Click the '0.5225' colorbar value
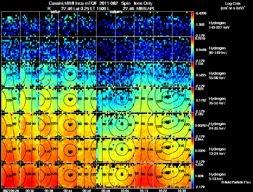This screenshot has width=253, height=192. pyautogui.click(x=201, y=75)
